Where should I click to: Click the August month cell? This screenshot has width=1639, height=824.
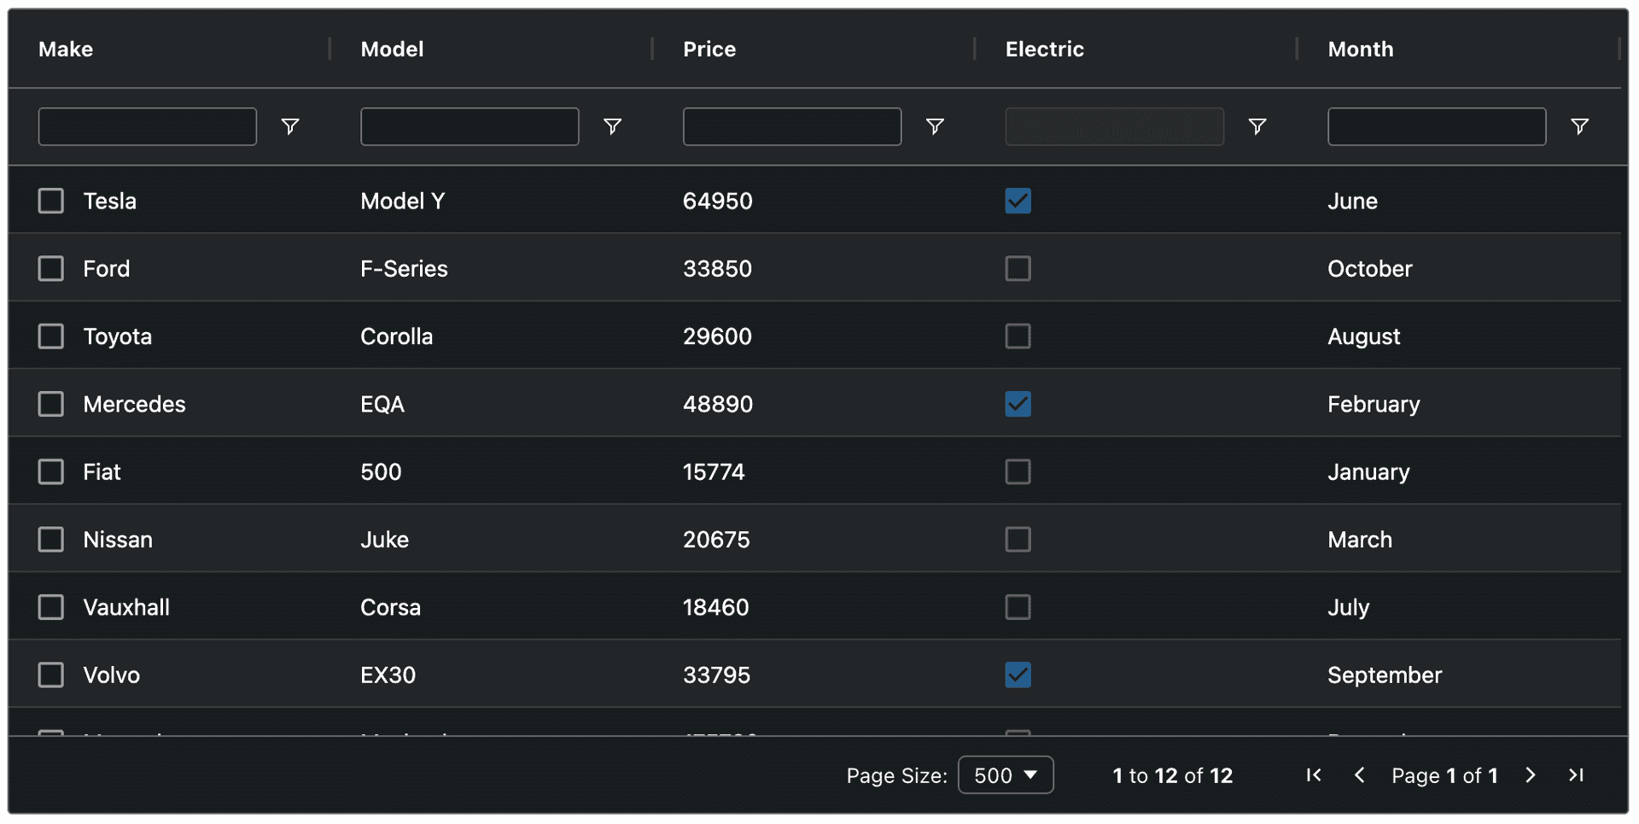pyautogui.click(x=1364, y=336)
